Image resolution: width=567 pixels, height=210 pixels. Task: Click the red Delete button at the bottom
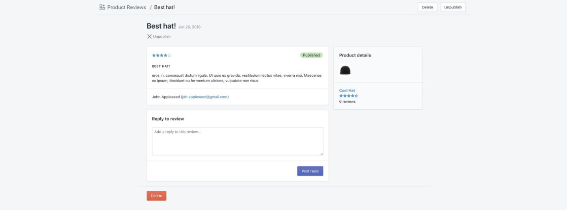point(156,196)
